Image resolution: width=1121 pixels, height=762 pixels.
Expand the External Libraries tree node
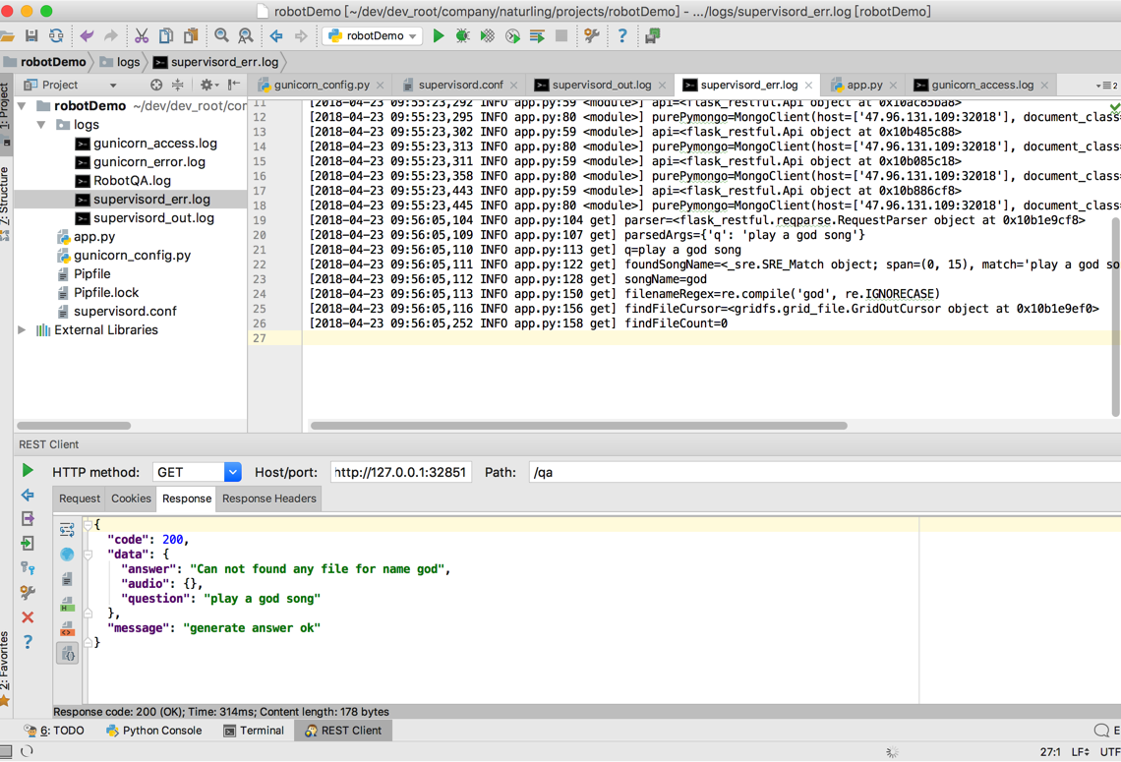(23, 330)
